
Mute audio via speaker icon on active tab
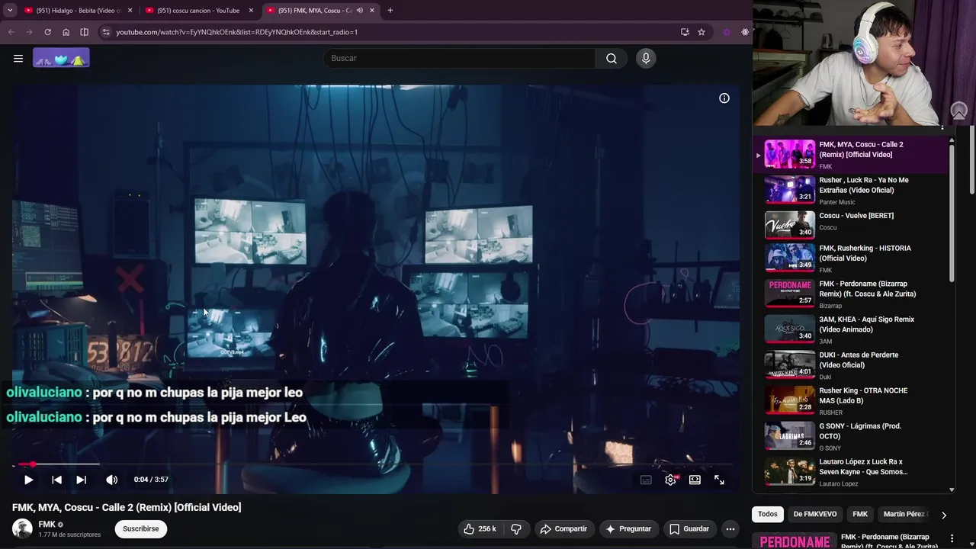(359, 11)
